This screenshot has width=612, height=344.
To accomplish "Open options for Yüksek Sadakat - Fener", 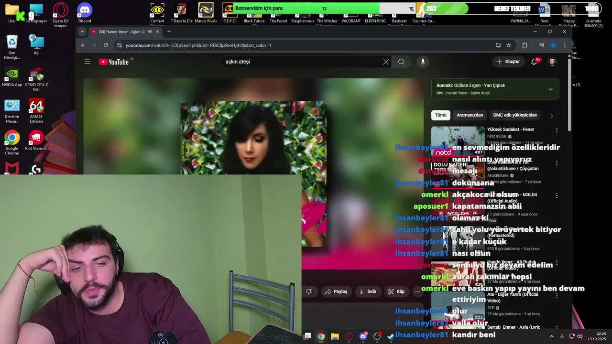I will tap(557, 130).
